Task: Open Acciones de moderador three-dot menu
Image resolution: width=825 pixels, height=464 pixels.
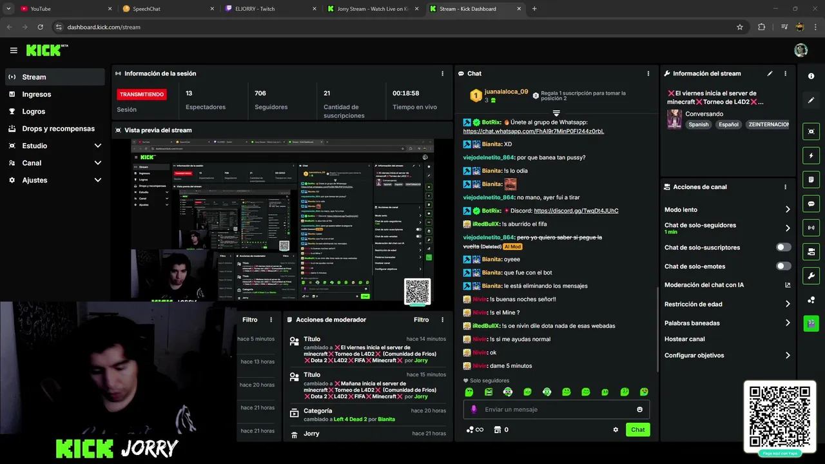Action: tap(442, 320)
